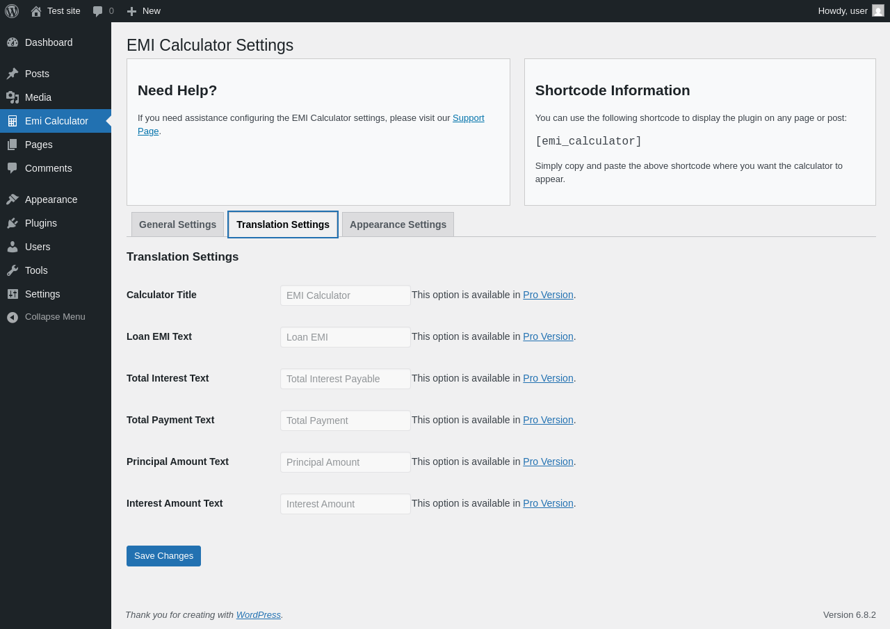This screenshot has height=629, width=890.
Task: Open the Dashboard menu item
Action: (56, 42)
